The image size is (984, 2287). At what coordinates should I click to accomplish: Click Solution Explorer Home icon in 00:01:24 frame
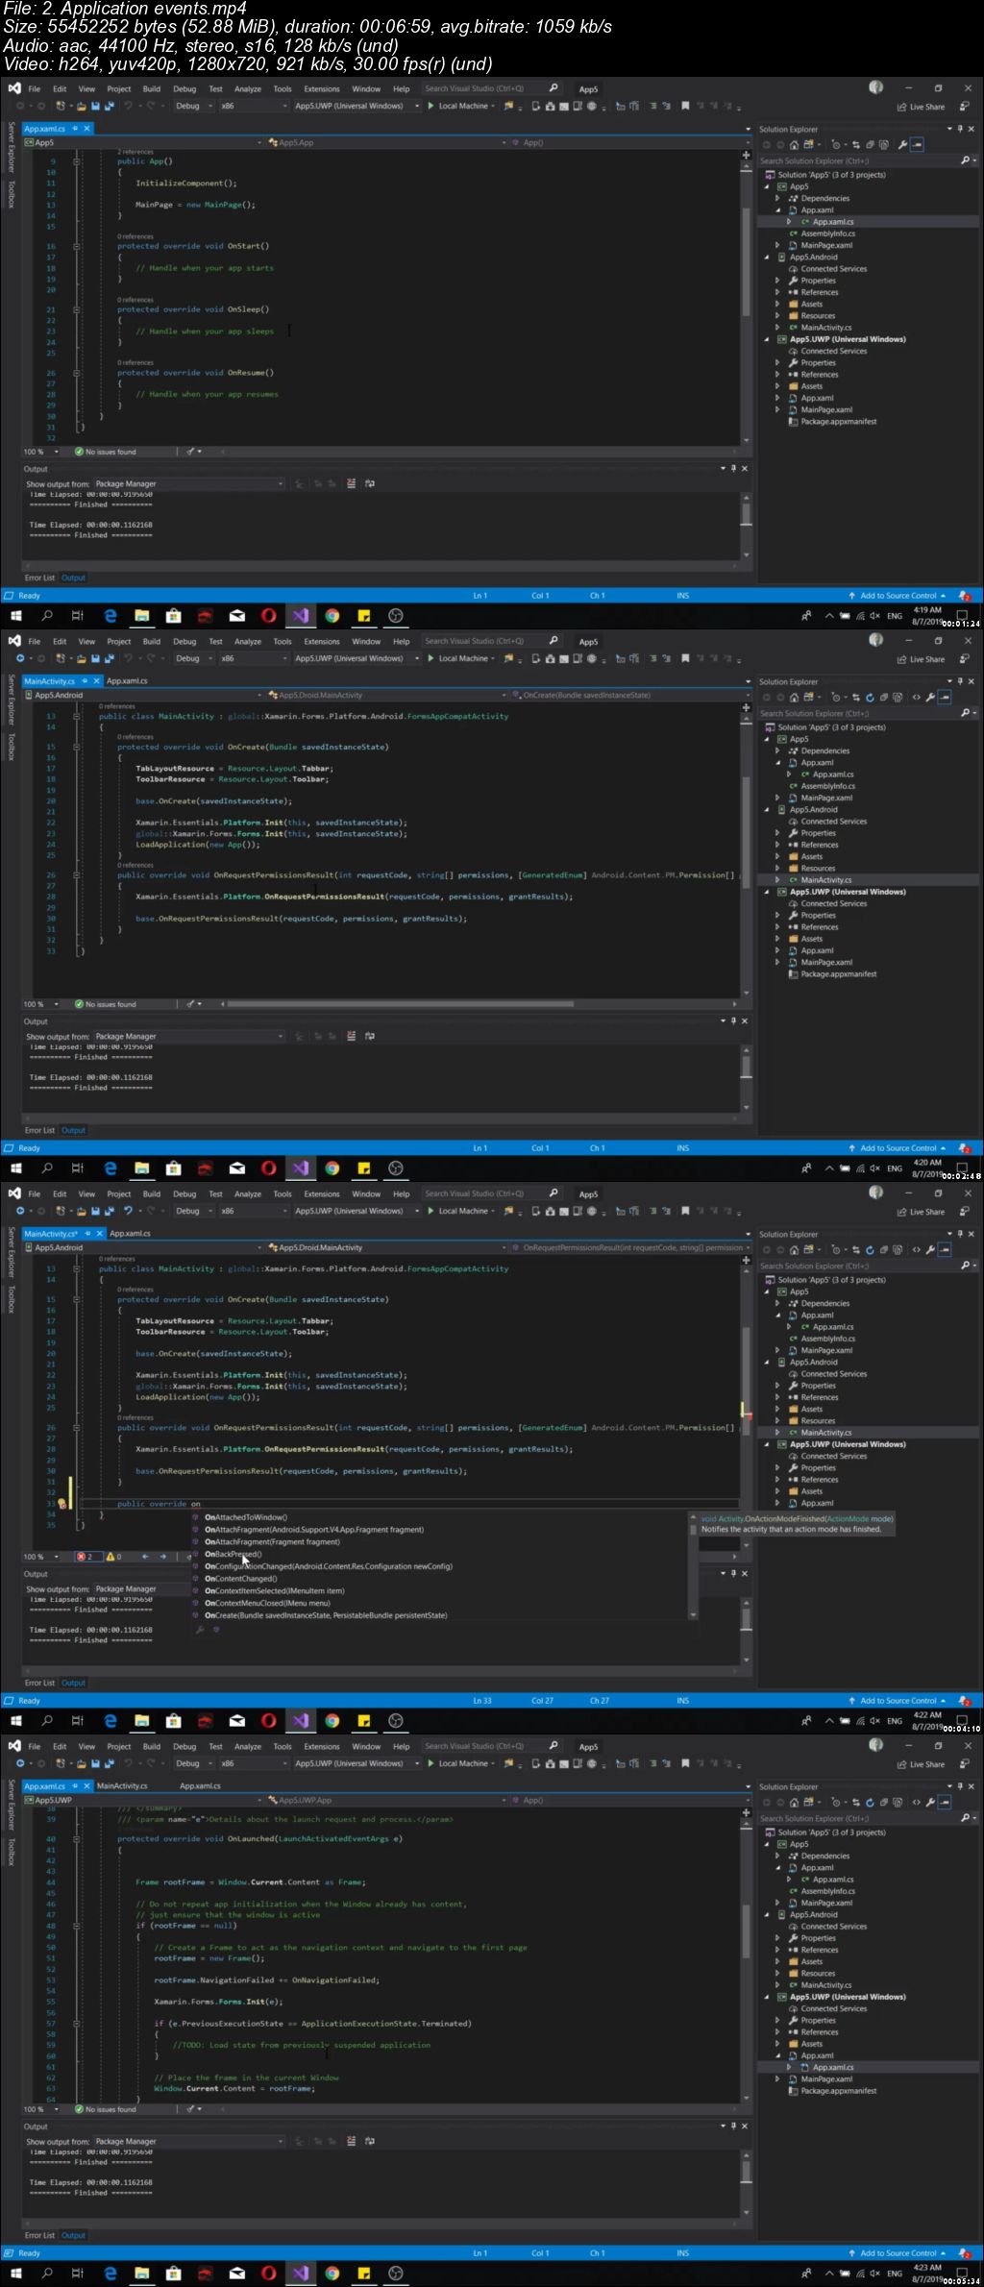794,145
